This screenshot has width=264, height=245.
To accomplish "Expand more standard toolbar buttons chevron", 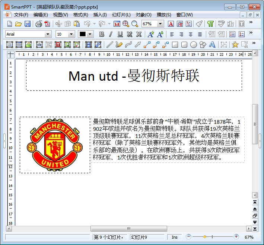I will click(251, 22).
